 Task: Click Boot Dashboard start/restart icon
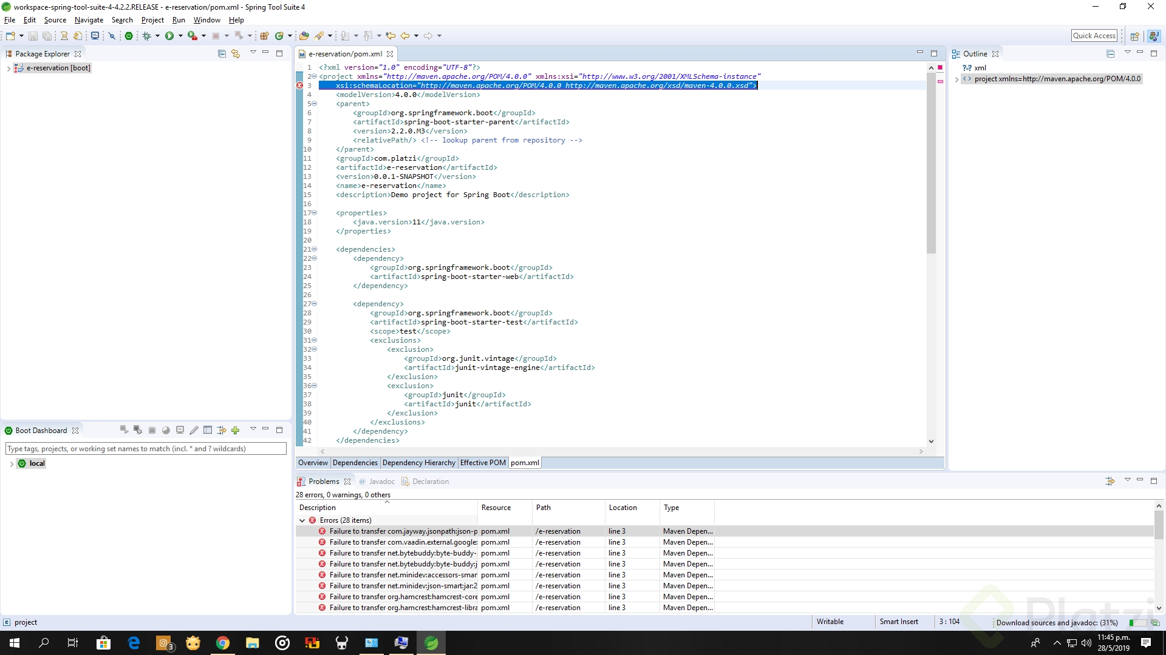click(x=124, y=430)
